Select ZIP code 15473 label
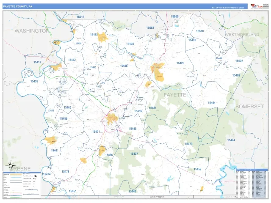This screenshot has height=203, width=271. pos(94,35)
